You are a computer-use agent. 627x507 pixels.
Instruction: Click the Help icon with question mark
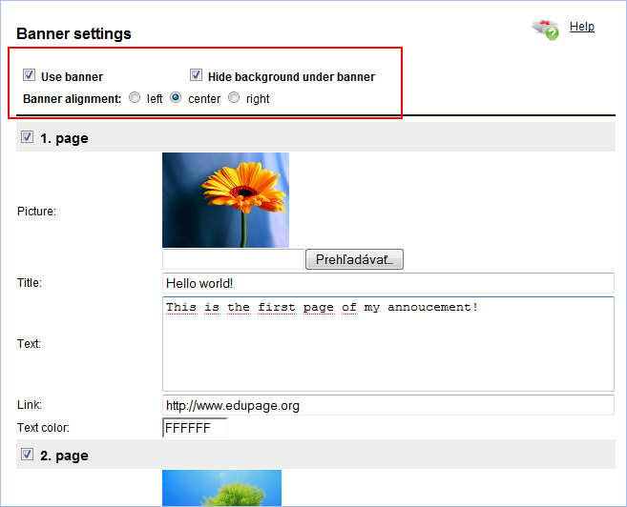pyautogui.click(x=545, y=30)
